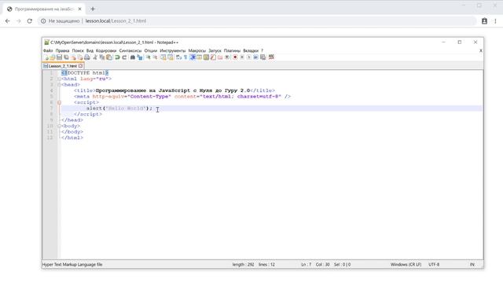Toggle word wrap toolbar icon
Viewport: 503px width, 283px height.
click(178, 57)
